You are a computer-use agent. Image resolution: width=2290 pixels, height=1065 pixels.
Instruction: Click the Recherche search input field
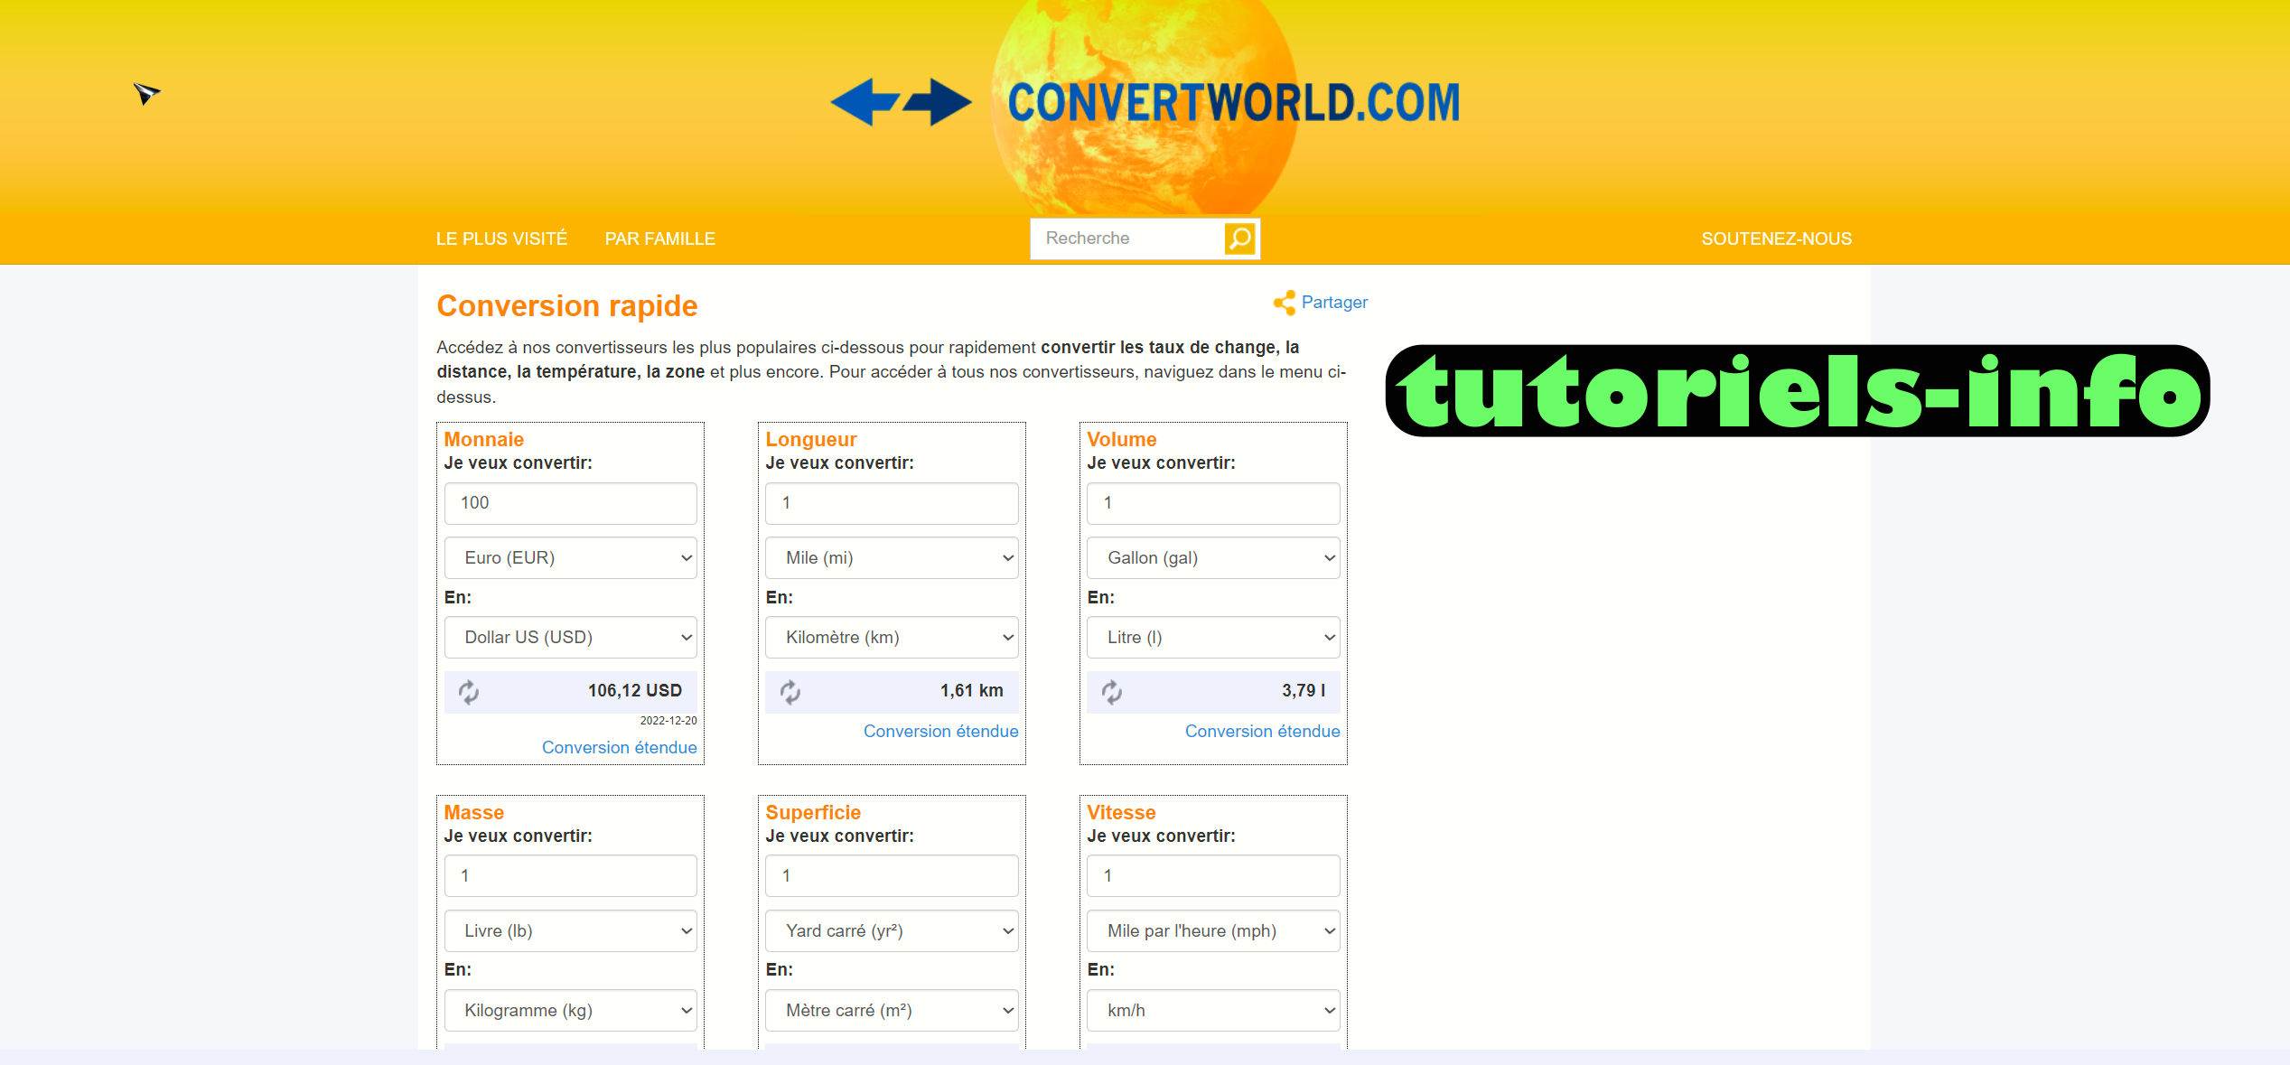1126,238
